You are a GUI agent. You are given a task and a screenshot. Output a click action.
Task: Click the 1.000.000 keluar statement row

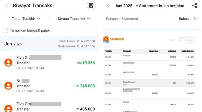[149, 74]
